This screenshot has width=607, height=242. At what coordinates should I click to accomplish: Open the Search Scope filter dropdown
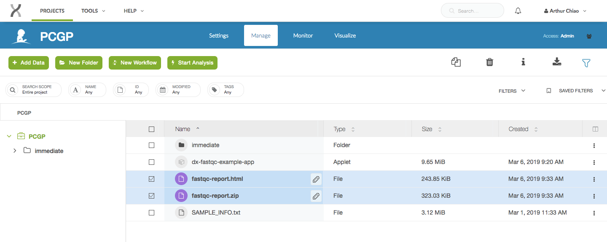point(33,89)
